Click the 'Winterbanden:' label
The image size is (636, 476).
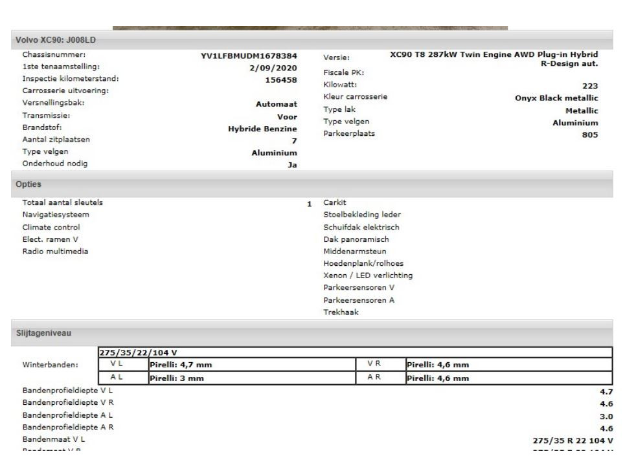click(51, 365)
